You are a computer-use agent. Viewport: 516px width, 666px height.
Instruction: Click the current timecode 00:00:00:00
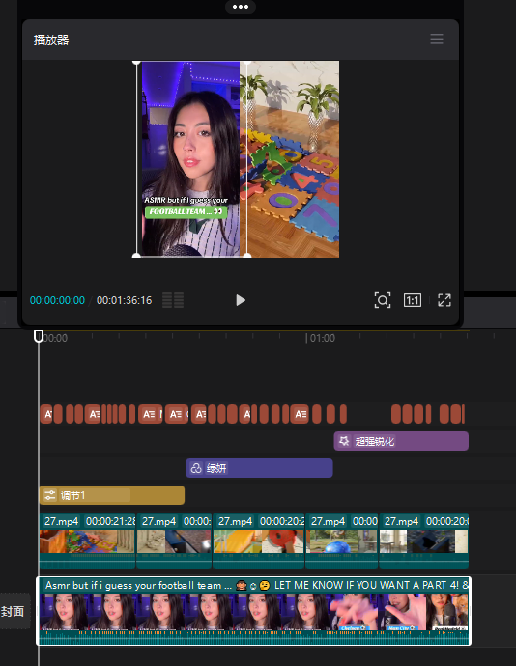pos(57,300)
